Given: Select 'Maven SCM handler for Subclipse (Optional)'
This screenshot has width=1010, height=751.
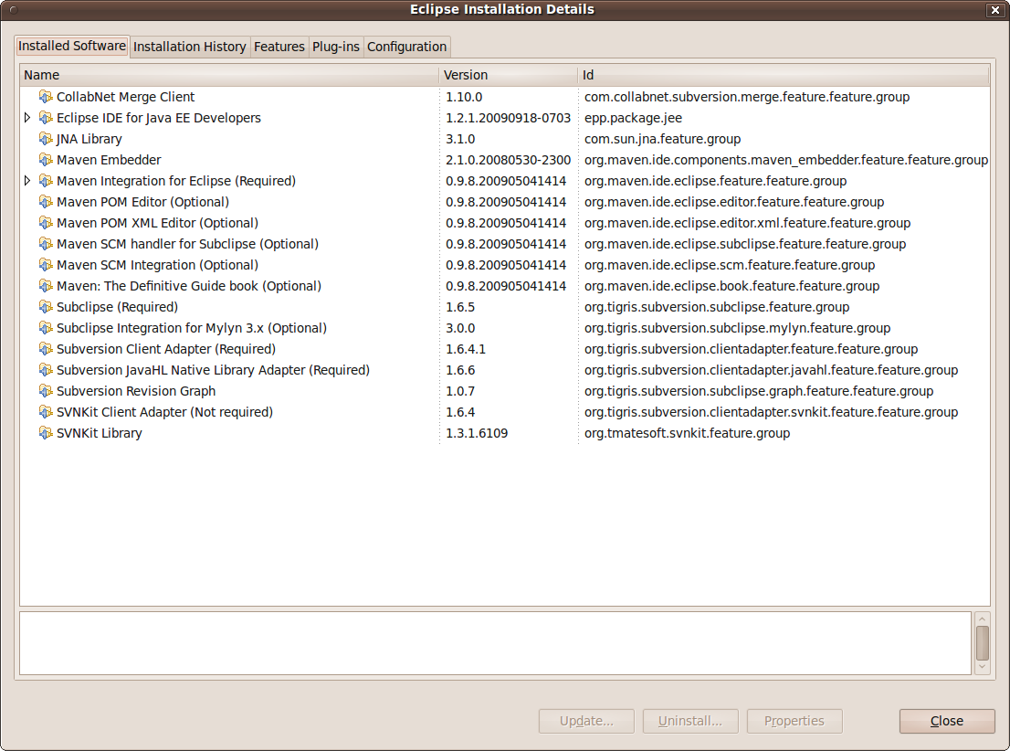Looking at the screenshot, I should pos(187,244).
